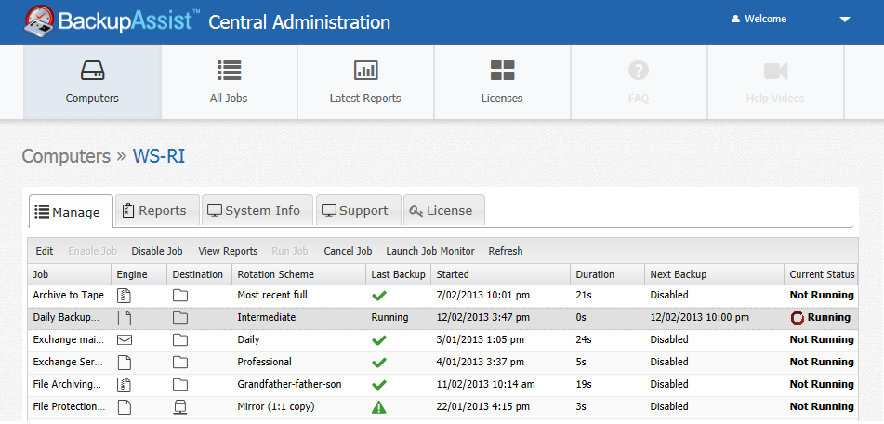Open the Licenses grid icon
Screen dimensions: 884x424
pos(502,71)
